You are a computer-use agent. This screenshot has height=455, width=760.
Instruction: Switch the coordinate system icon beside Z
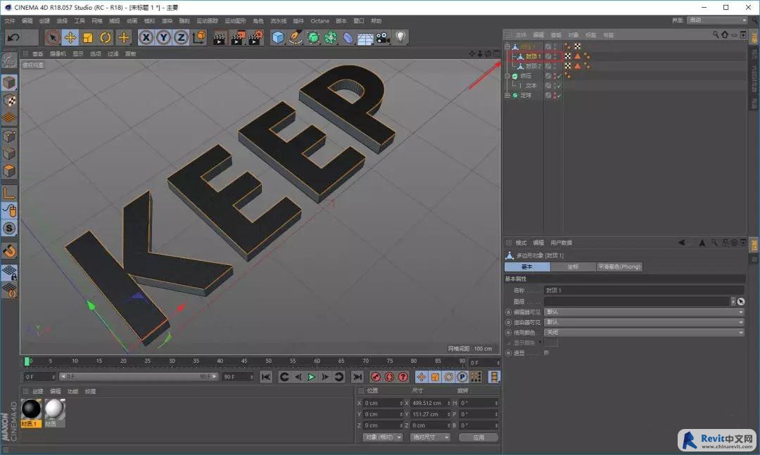point(199,37)
